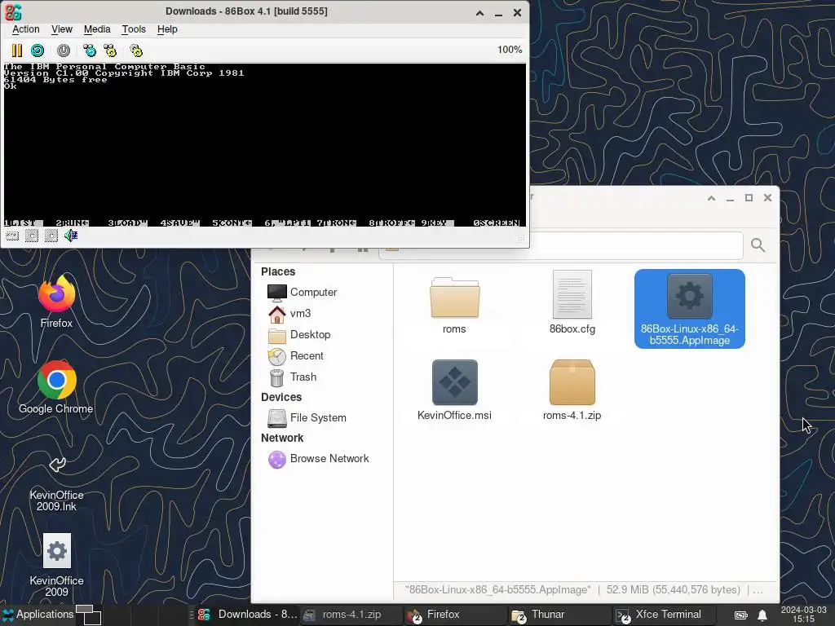Open the Applications menu in the panel

pos(38,615)
